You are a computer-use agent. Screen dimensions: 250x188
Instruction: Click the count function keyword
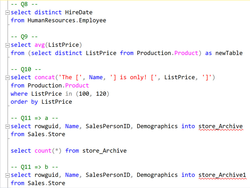coord(43,151)
